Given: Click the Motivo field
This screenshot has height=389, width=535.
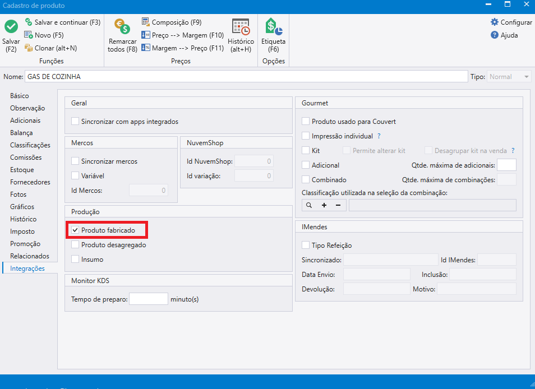Looking at the screenshot, I should click(476, 289).
